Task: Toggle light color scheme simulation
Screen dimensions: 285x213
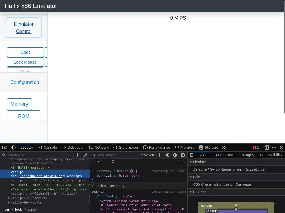Action: 167,155
